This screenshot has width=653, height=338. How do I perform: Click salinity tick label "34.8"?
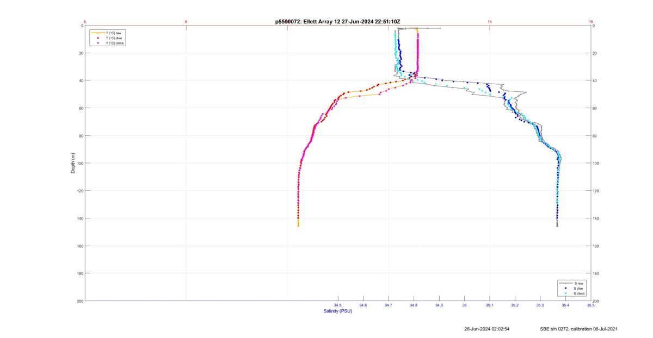click(414, 305)
